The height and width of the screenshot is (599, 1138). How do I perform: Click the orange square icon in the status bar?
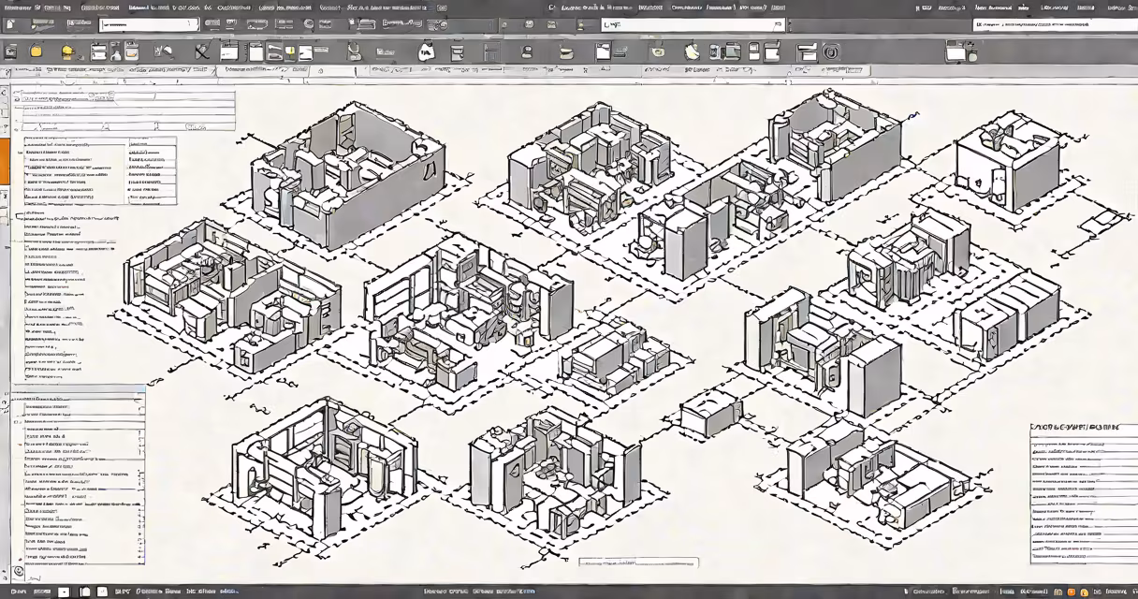coord(1071,592)
